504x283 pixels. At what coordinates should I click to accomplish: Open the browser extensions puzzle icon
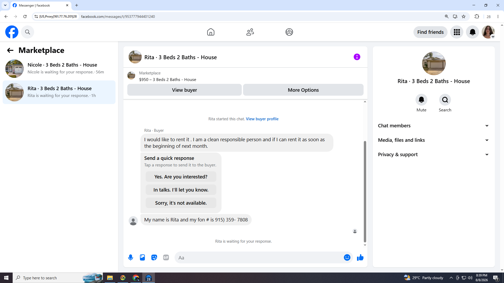point(477,17)
